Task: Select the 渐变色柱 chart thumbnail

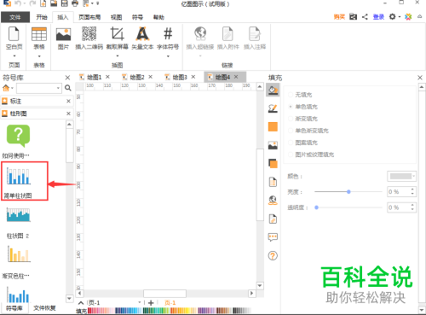Action: click(19, 254)
